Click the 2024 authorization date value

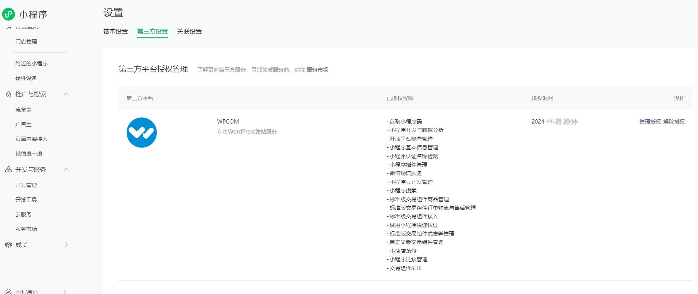(555, 122)
